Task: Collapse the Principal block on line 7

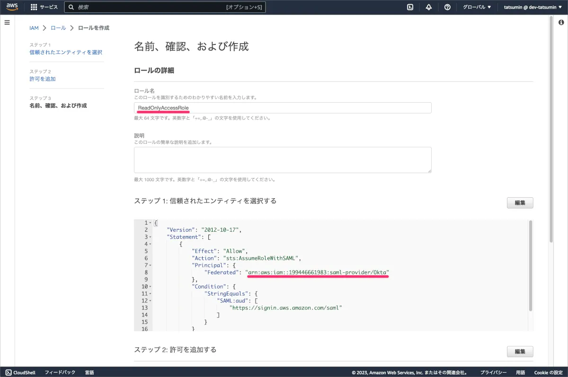Action: coord(150,265)
